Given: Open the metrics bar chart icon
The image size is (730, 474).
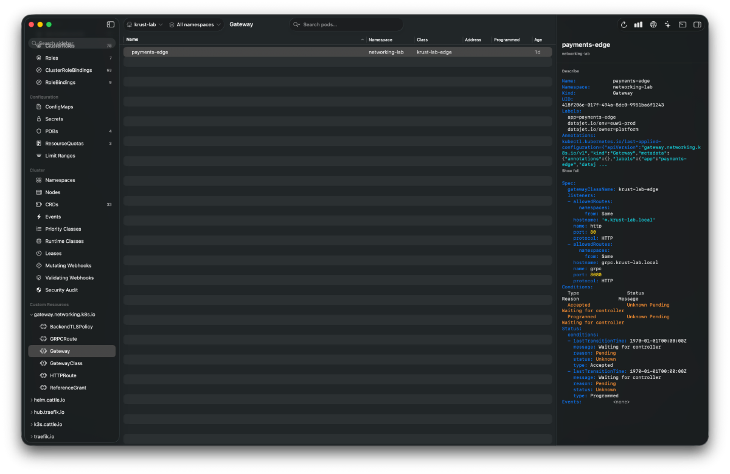Looking at the screenshot, I should [638, 25].
